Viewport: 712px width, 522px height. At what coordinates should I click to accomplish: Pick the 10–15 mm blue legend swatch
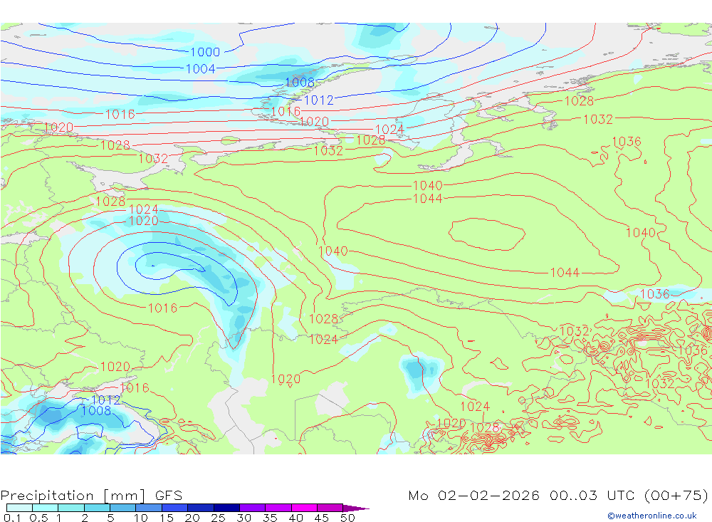[149, 508]
